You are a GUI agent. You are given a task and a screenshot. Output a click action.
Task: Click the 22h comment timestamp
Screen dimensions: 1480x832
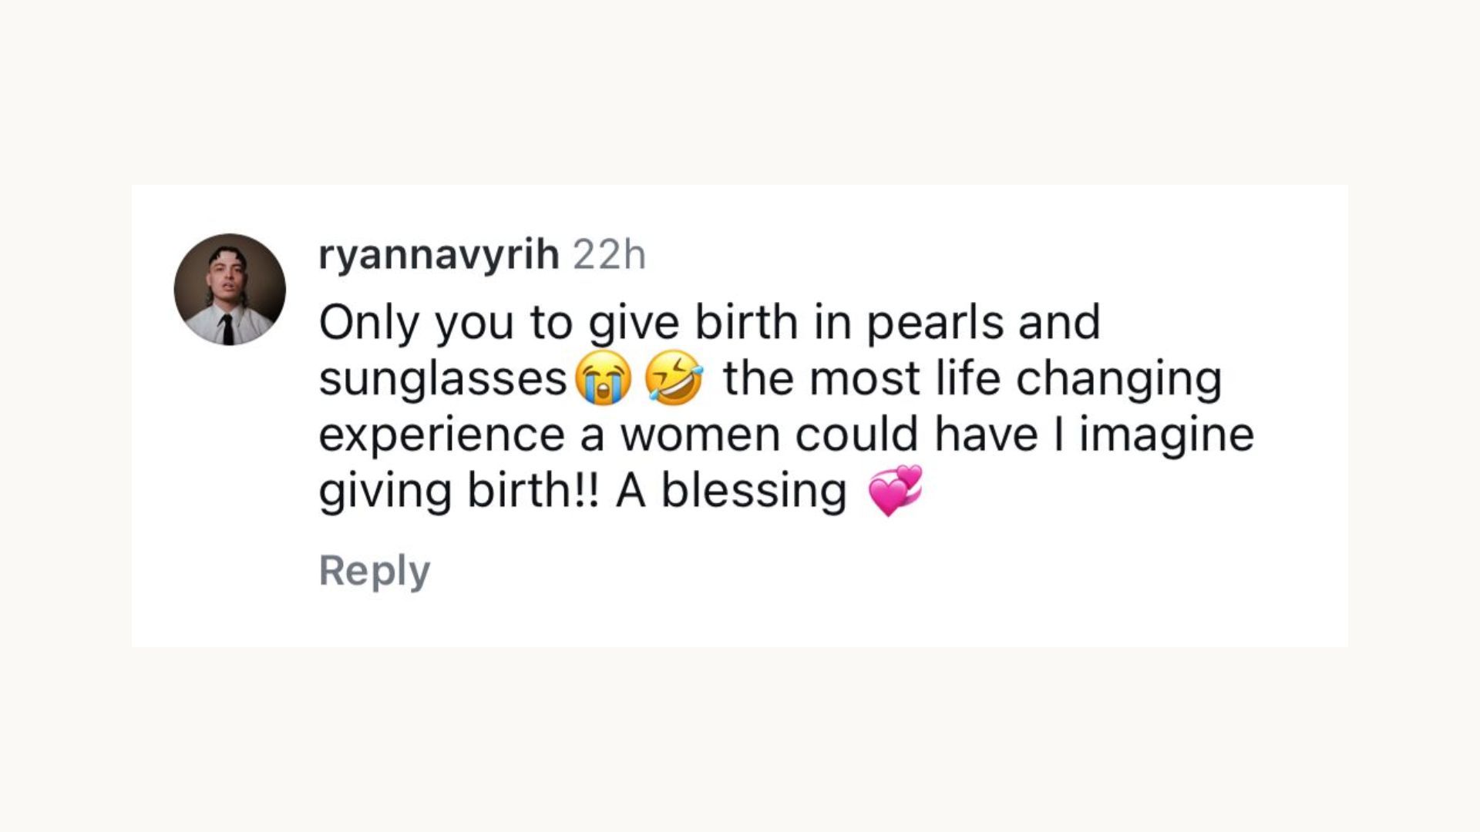[x=609, y=255]
